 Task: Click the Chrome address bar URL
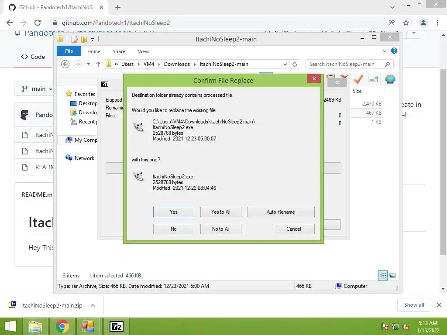116,23
